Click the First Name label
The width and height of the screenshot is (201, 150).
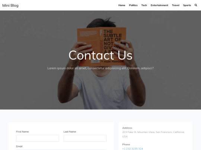pyautogui.click(x=22, y=131)
